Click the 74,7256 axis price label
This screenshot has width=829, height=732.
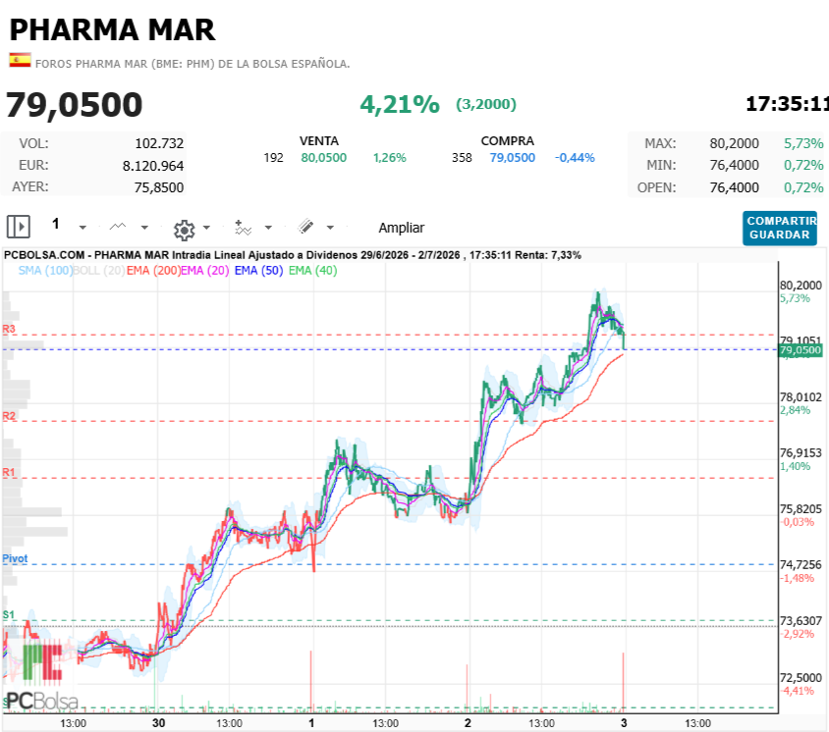pos(801,564)
